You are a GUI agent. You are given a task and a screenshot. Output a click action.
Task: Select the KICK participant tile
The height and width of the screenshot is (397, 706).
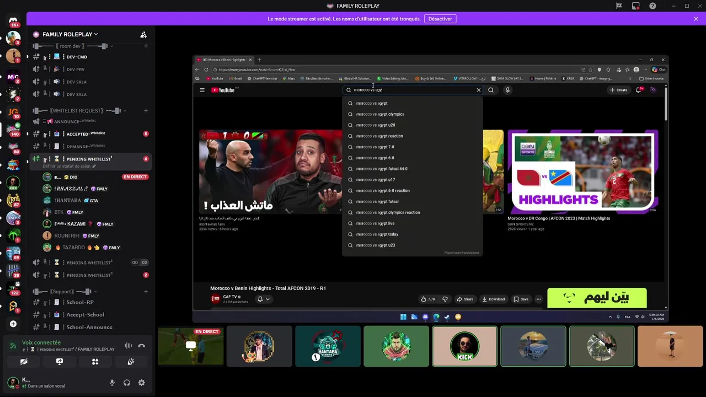tap(464, 346)
